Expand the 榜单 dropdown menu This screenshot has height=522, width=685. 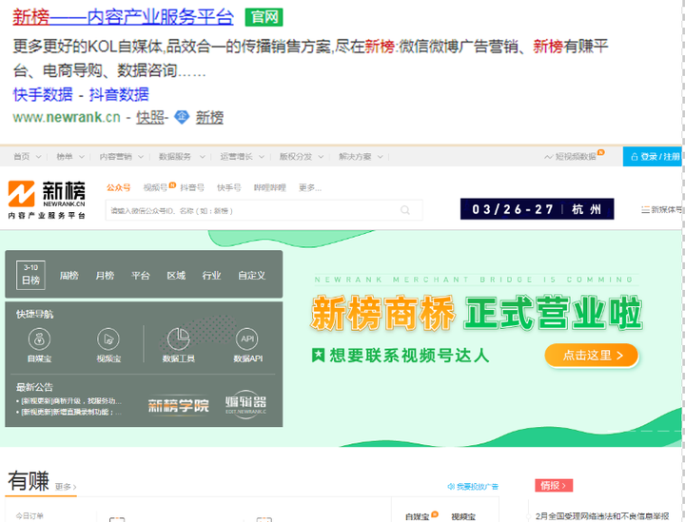click(x=69, y=156)
